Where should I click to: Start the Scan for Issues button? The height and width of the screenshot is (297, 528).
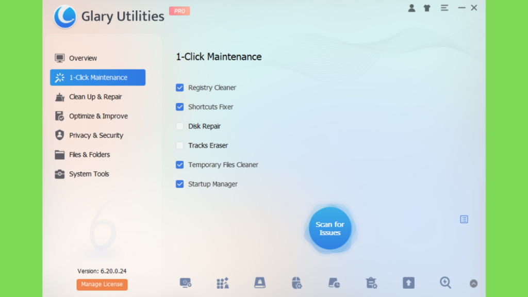coord(330,228)
